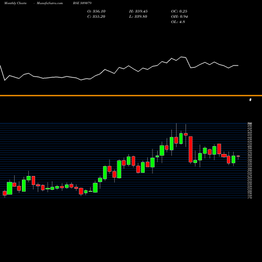Viewport: 262px width, 262px height.
Task: Select the high value 'H: 359.45'
Action: tap(138, 12)
